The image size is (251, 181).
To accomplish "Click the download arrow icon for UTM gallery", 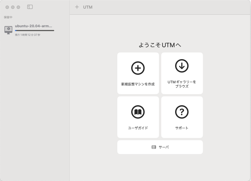I will (182, 66).
